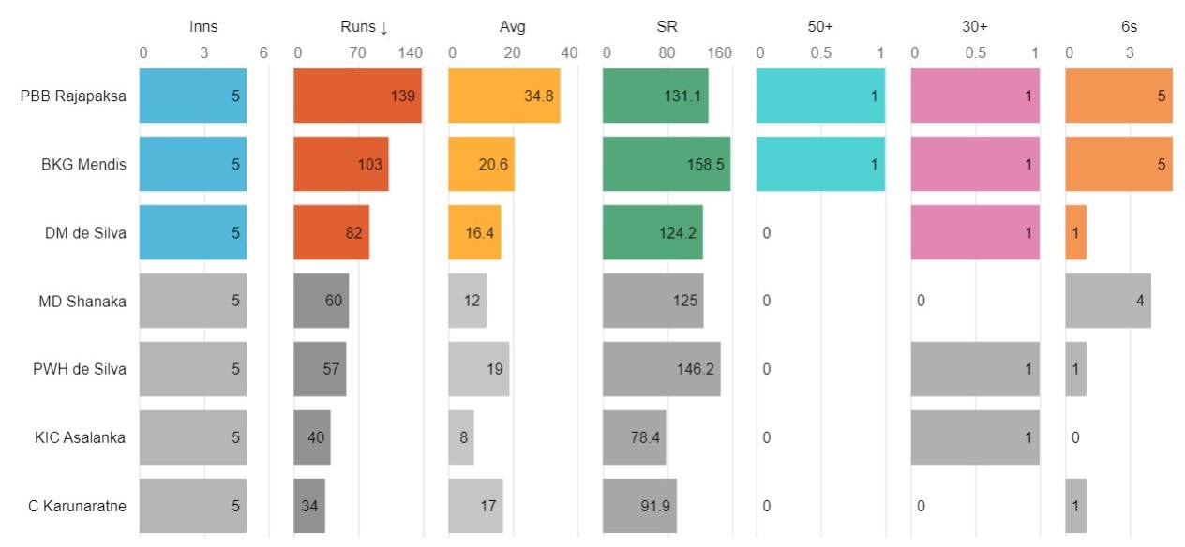The width and height of the screenshot is (1185, 547).
Task: Click Mendis's cyan 50+ bar
Action: 820,164
